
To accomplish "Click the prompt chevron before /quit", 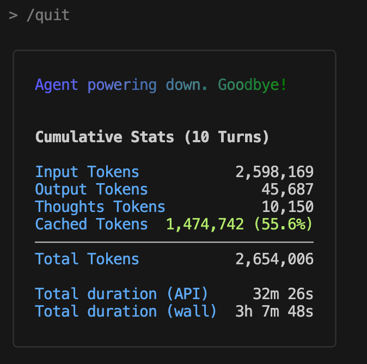I will pos(13,16).
